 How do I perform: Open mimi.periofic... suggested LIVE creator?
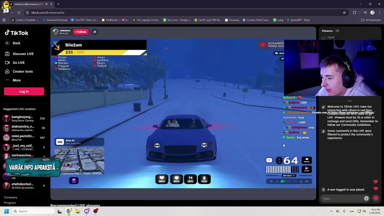[24, 138]
